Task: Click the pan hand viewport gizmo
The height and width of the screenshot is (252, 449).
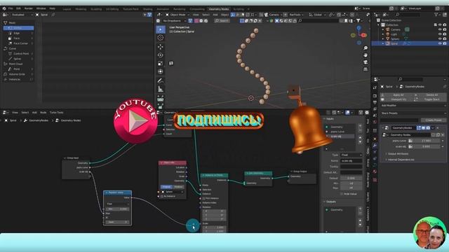Action: coord(366,55)
